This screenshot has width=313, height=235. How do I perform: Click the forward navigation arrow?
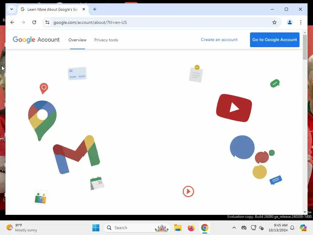(x=23, y=22)
